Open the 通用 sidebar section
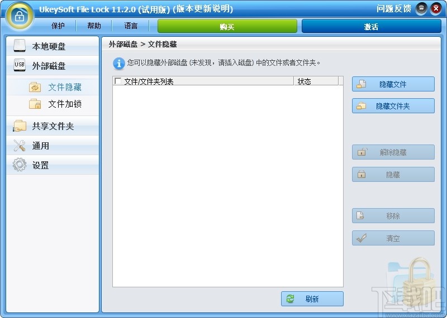The height and width of the screenshot is (318, 447). tap(53, 146)
